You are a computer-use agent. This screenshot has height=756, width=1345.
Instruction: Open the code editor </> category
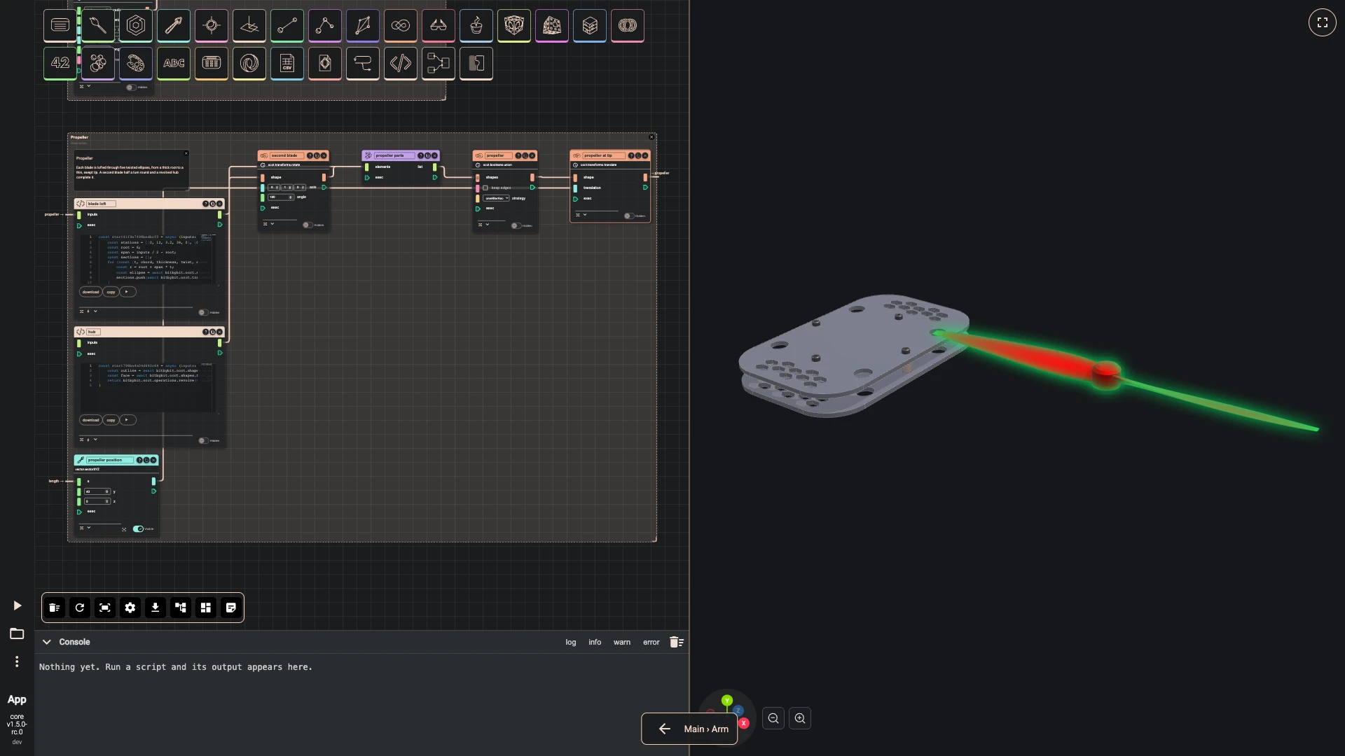click(401, 64)
